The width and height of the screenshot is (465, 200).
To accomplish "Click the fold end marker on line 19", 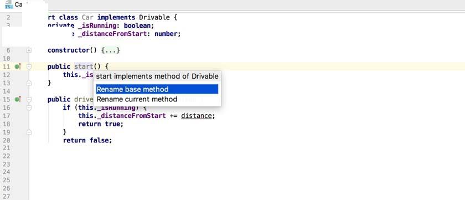I will click(x=29, y=132).
